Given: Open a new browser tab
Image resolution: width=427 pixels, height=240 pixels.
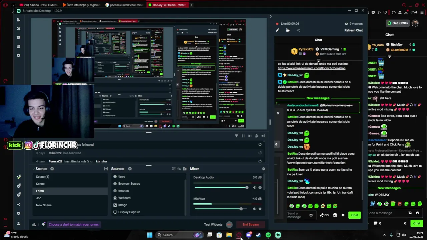Looking at the screenshot, I should pyautogui.click(x=191, y=5).
